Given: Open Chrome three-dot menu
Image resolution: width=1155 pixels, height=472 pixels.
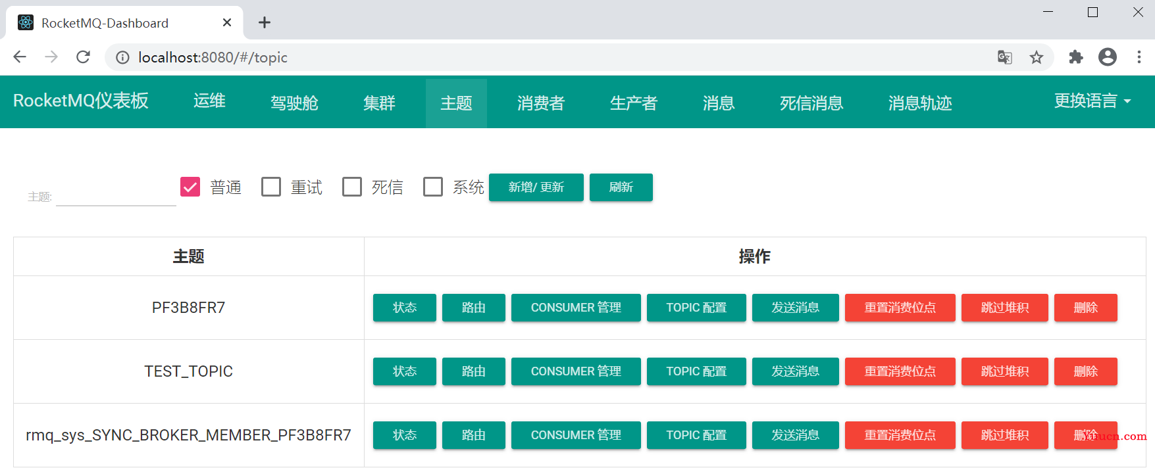Looking at the screenshot, I should click(x=1139, y=57).
